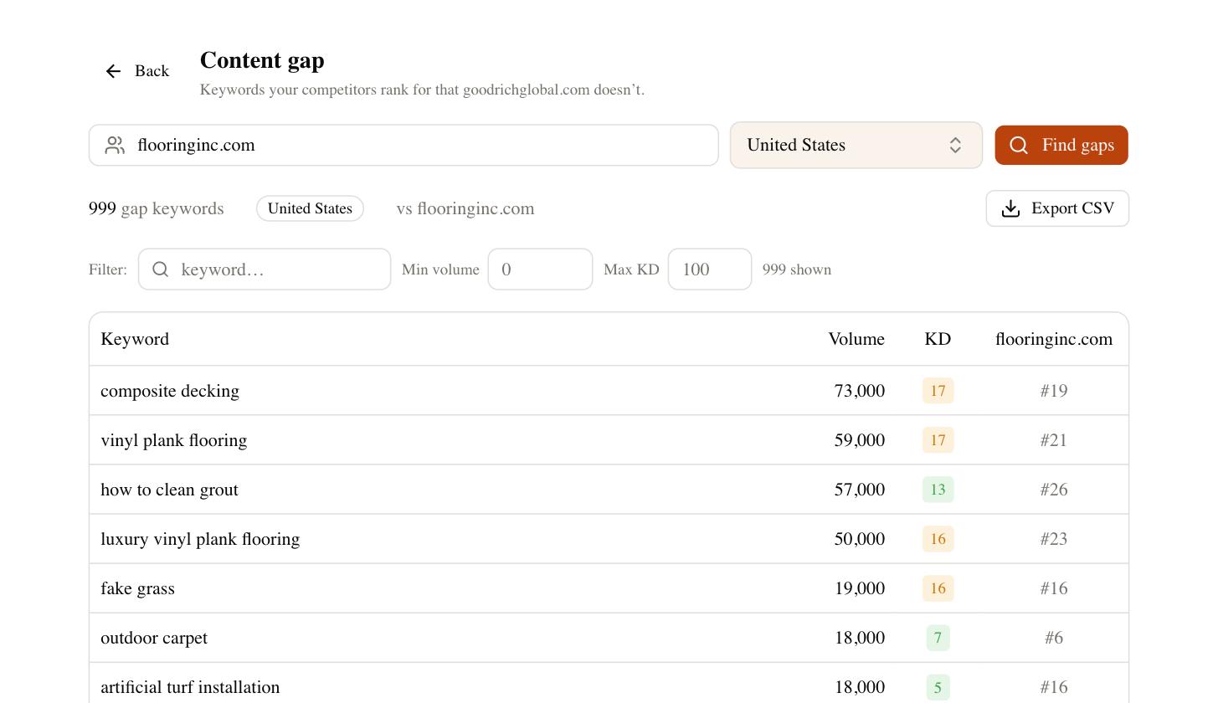The height and width of the screenshot is (703, 1218).
Task: Click the magnifier icon in Find gaps button
Action: 1019,145
